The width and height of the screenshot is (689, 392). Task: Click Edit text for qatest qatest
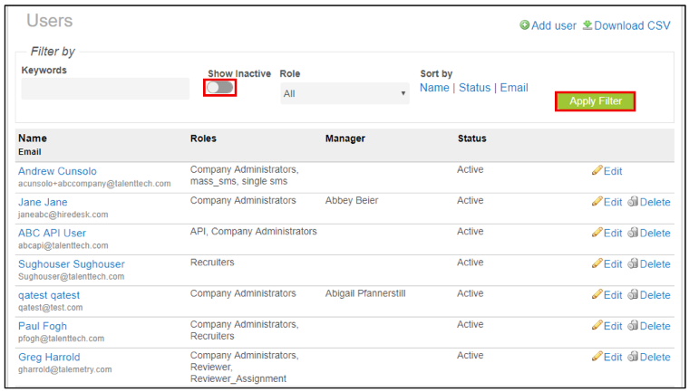613,295
